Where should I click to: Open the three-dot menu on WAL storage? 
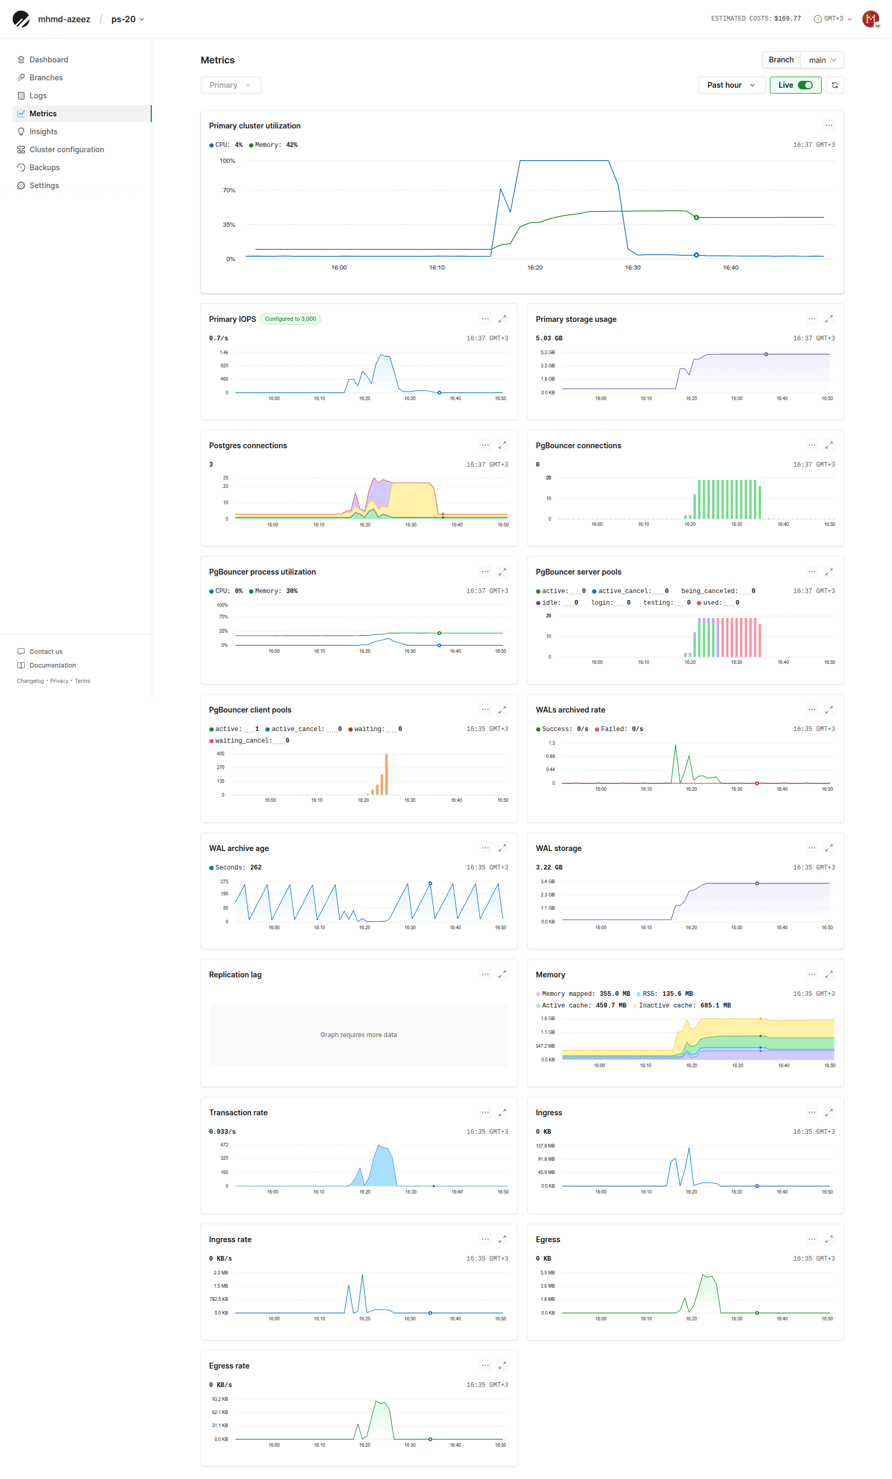pyautogui.click(x=812, y=848)
